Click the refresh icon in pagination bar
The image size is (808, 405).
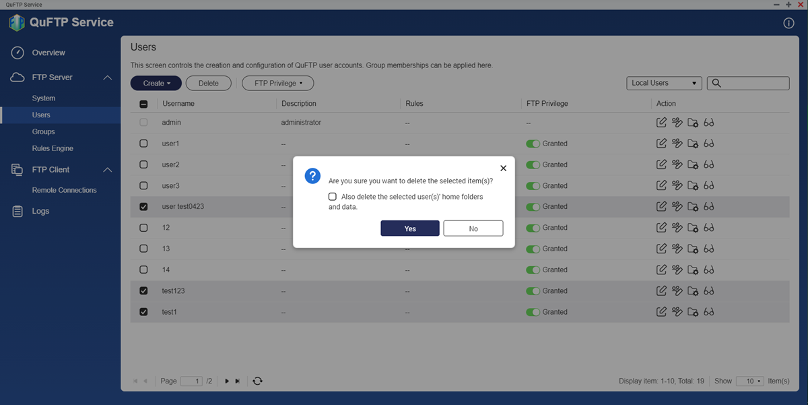[x=257, y=381]
